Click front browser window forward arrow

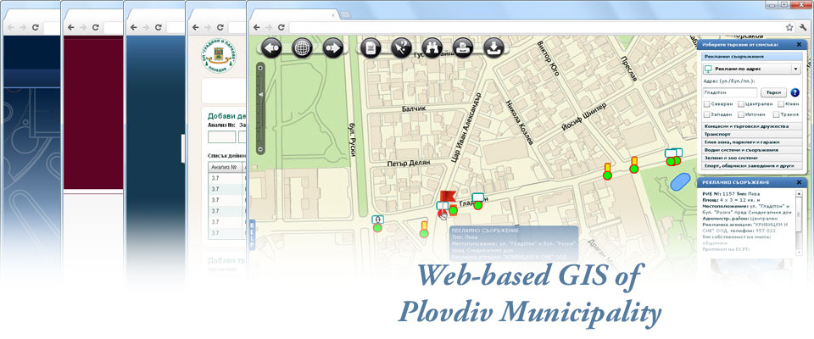(269, 27)
